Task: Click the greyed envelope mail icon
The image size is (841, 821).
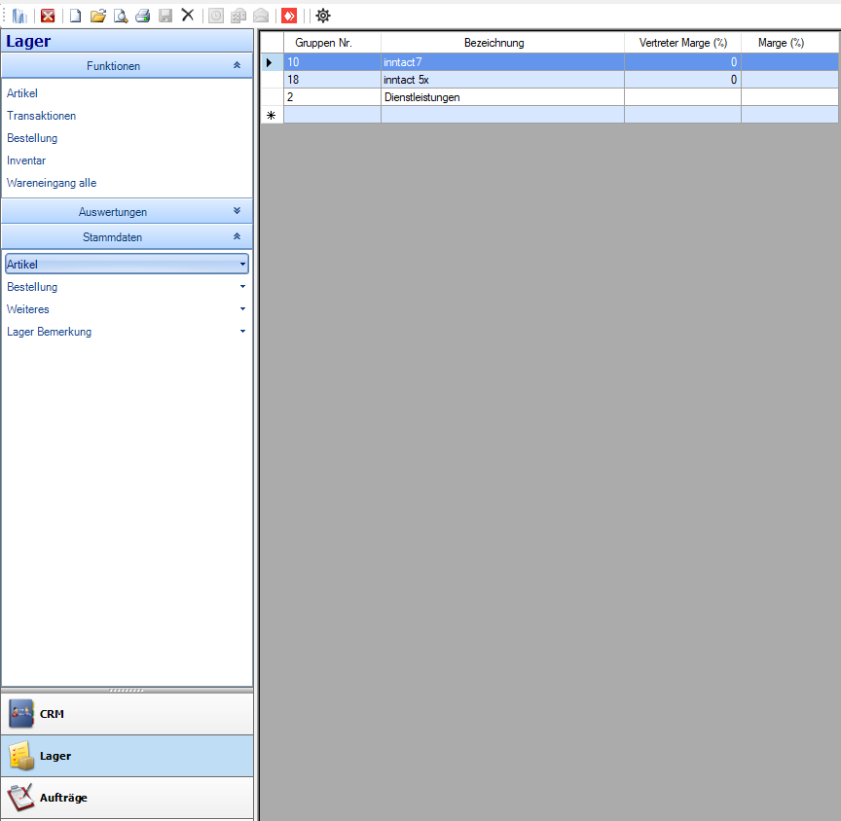Action: pos(261,16)
